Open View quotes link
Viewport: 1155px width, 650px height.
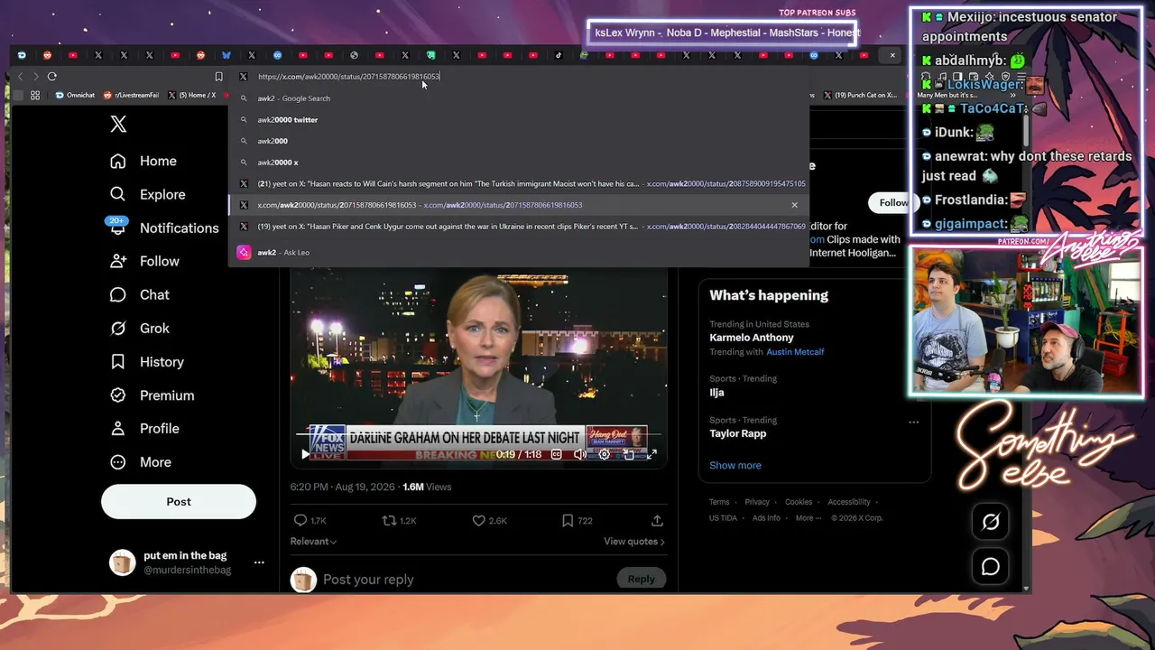634,541
